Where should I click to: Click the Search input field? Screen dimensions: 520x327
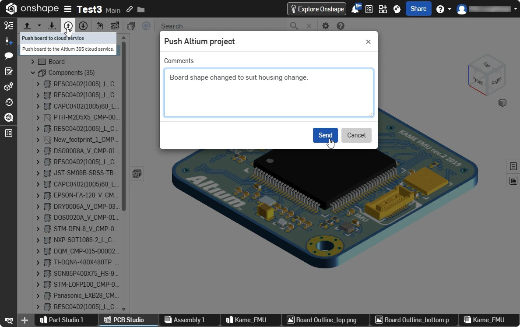[222, 26]
